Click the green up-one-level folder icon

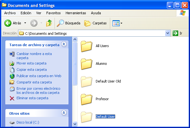49,23
